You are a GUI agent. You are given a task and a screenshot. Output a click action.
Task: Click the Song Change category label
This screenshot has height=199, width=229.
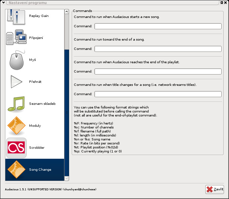40,170
